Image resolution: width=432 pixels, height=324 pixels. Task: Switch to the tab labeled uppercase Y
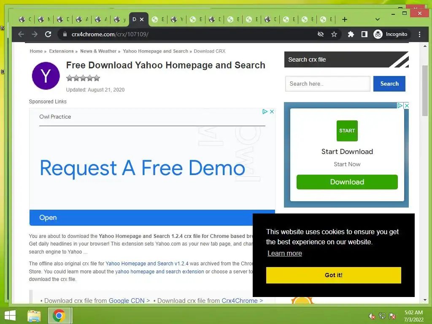coord(177,19)
